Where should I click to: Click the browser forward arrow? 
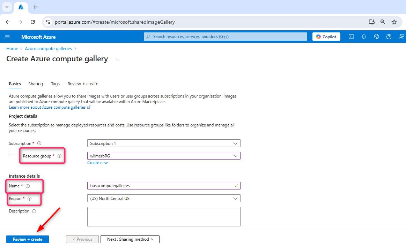pos(20,22)
